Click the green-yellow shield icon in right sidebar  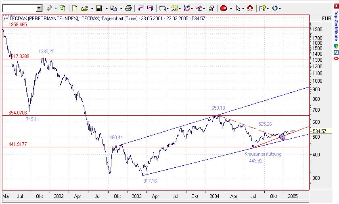point(336,46)
